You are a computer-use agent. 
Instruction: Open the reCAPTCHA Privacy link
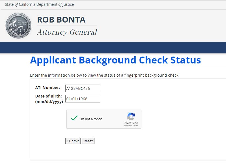coord(127,126)
